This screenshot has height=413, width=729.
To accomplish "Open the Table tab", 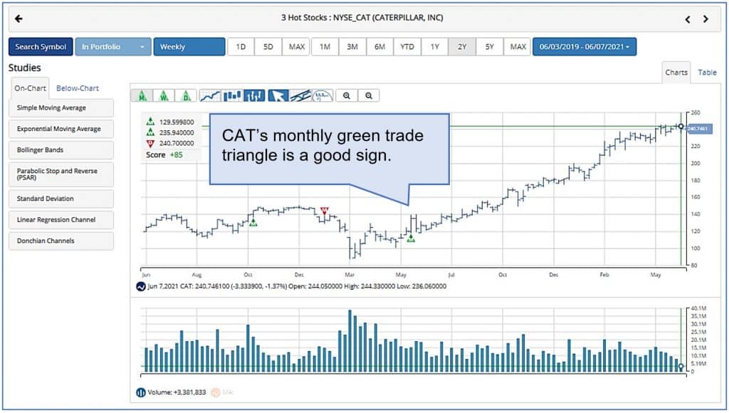I will point(707,73).
